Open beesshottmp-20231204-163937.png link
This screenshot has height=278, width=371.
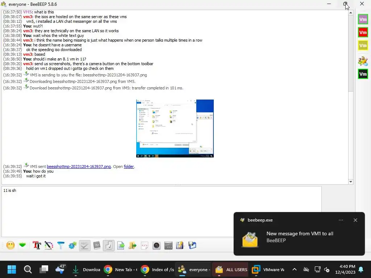coord(79,167)
